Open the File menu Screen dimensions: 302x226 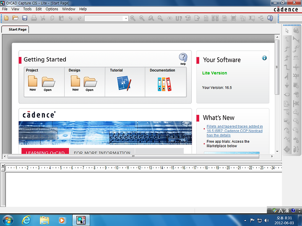(x=5, y=9)
